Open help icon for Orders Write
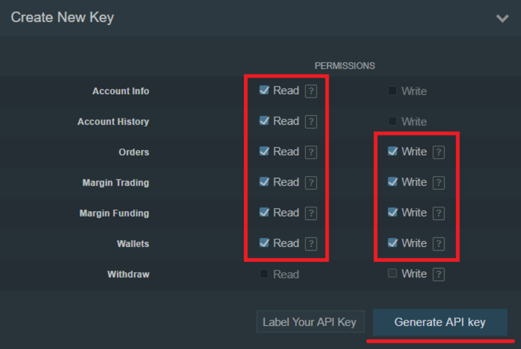Viewport: 521px width, 349px height. point(439,152)
